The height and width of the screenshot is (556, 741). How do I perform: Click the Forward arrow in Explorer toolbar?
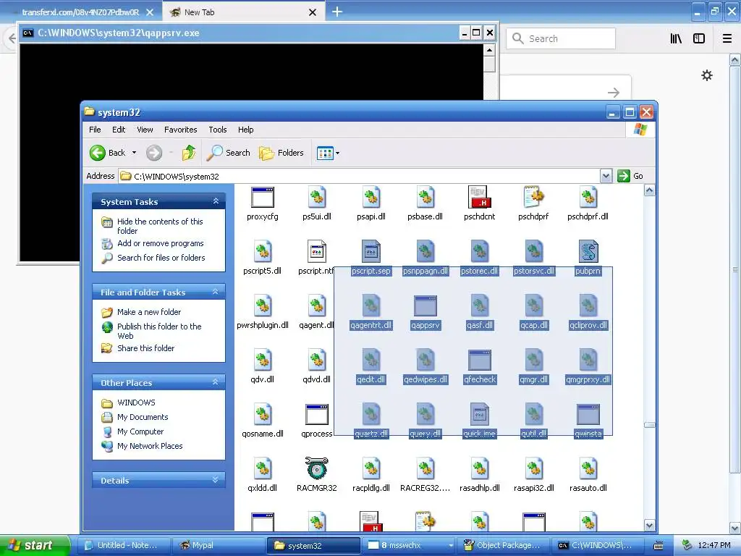coord(154,153)
